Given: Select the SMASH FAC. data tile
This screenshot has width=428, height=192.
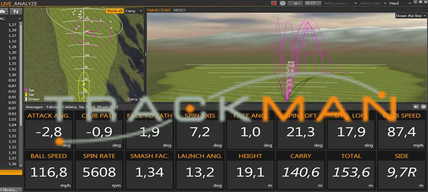Looking at the screenshot, I should (x=149, y=170).
